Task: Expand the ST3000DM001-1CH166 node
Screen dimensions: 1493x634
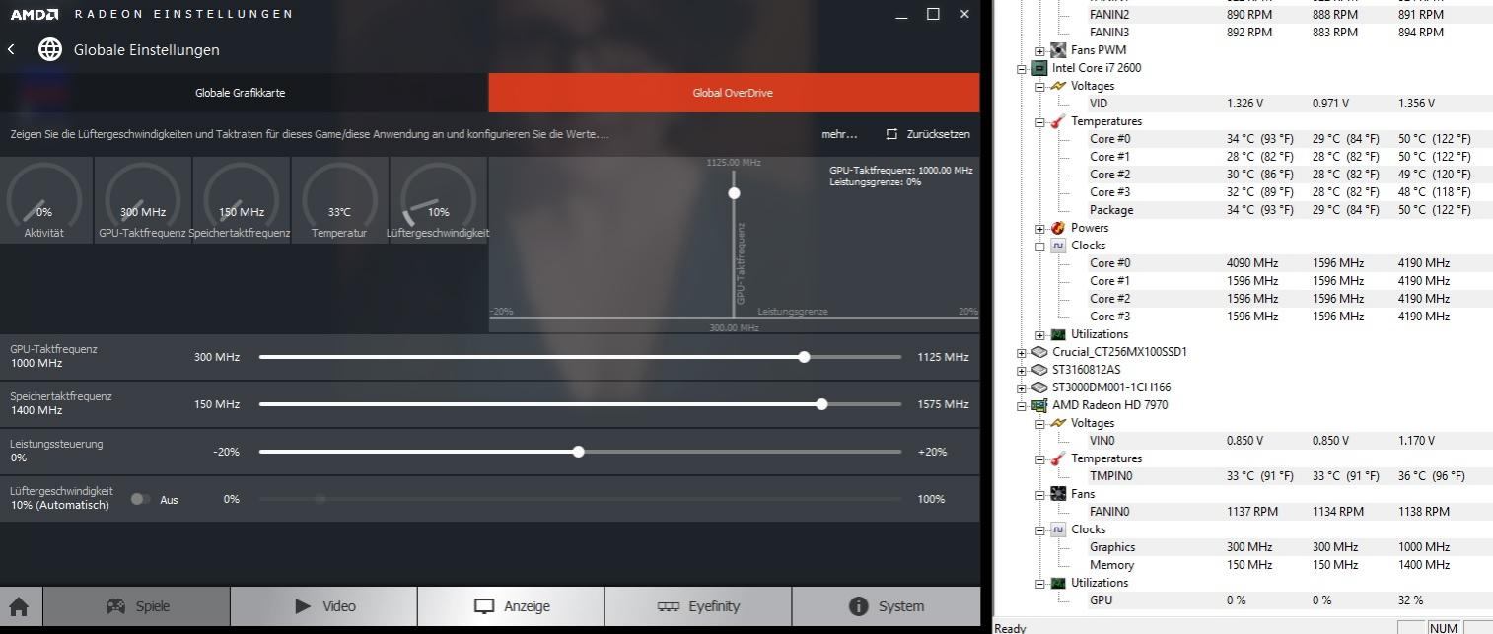Action: [x=1022, y=387]
